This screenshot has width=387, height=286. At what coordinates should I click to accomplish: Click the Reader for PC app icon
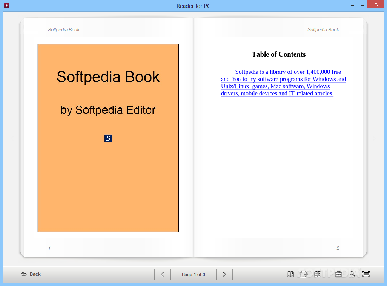click(7, 5)
